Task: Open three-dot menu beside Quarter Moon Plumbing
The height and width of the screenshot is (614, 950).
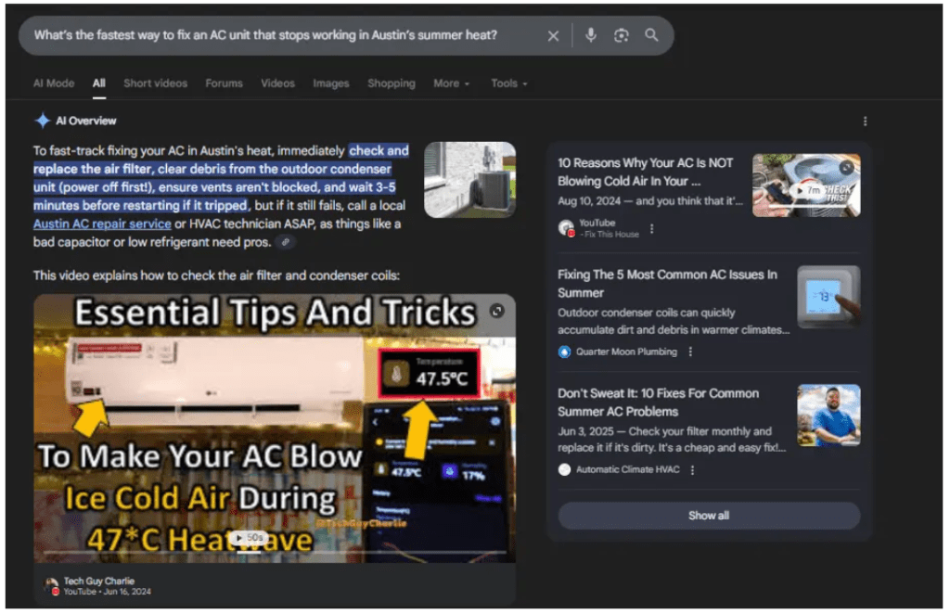Action: 690,352
